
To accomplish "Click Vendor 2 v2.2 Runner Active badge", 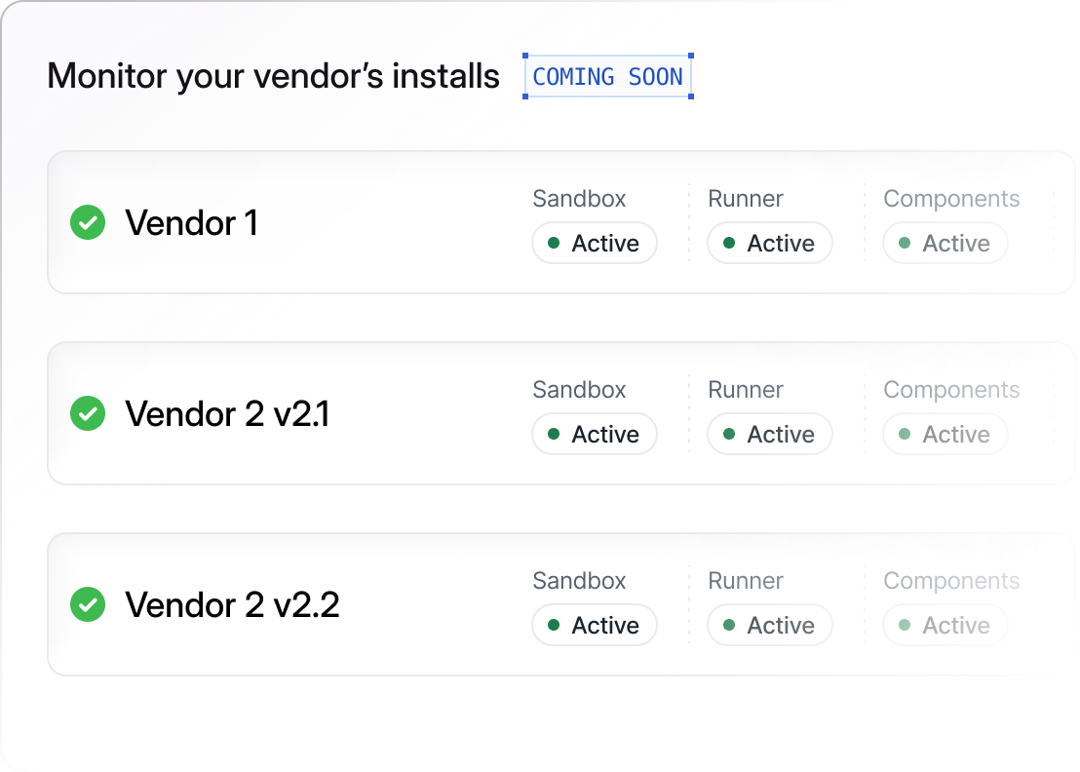I will point(770,626).
